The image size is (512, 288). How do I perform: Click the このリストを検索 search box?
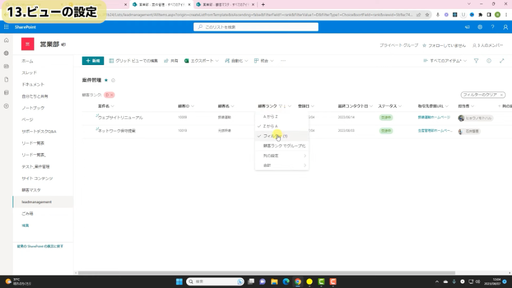click(256, 27)
